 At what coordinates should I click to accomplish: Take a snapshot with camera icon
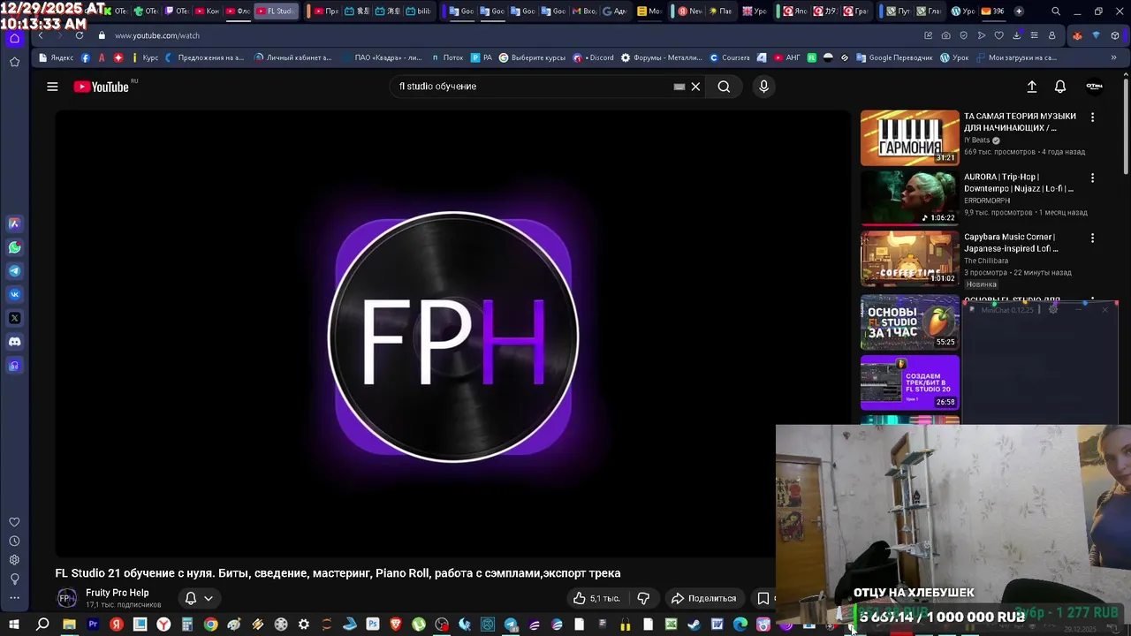click(945, 35)
